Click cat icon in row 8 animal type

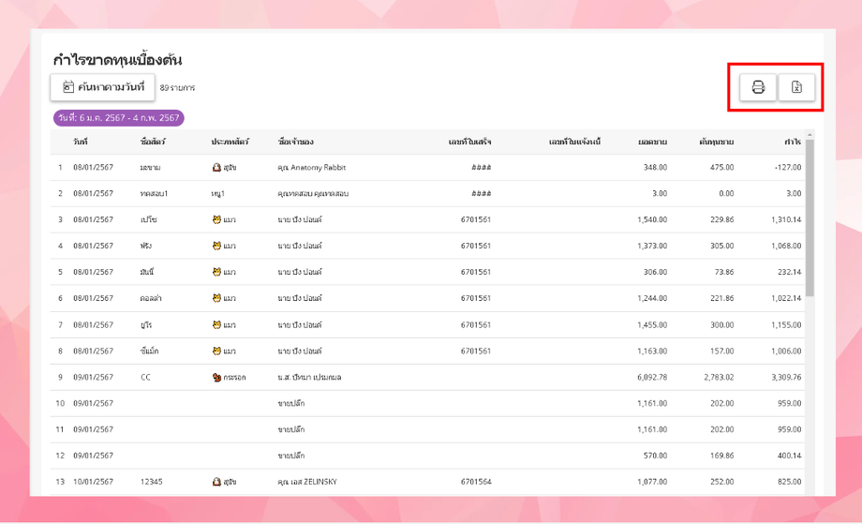216,351
